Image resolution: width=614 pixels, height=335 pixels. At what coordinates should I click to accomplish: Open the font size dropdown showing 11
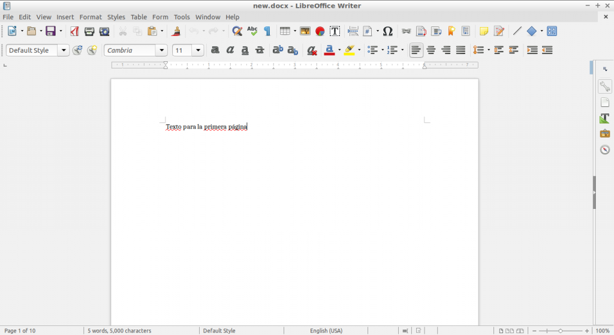(198, 50)
